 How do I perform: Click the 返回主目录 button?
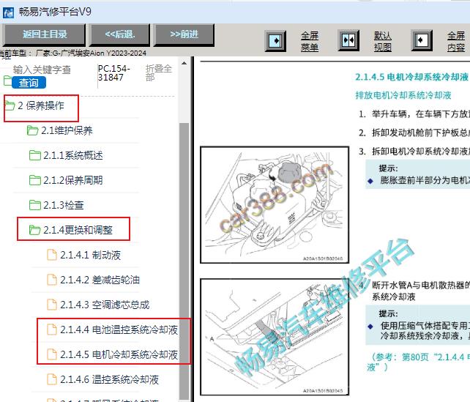click(44, 34)
